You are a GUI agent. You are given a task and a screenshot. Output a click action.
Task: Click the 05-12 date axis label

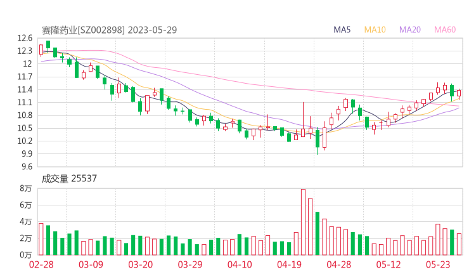389,264
